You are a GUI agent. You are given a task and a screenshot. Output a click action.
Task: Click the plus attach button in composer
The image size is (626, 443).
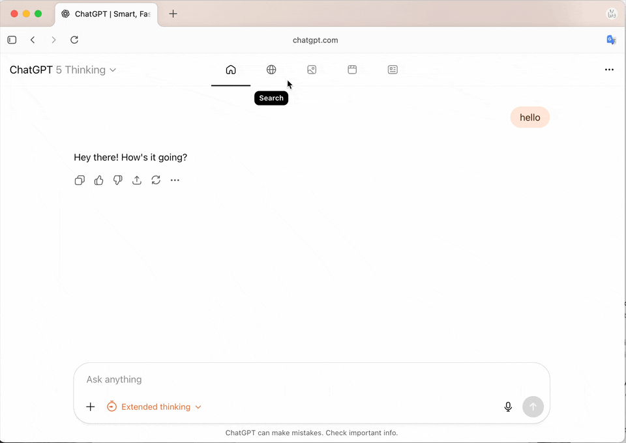tap(91, 407)
